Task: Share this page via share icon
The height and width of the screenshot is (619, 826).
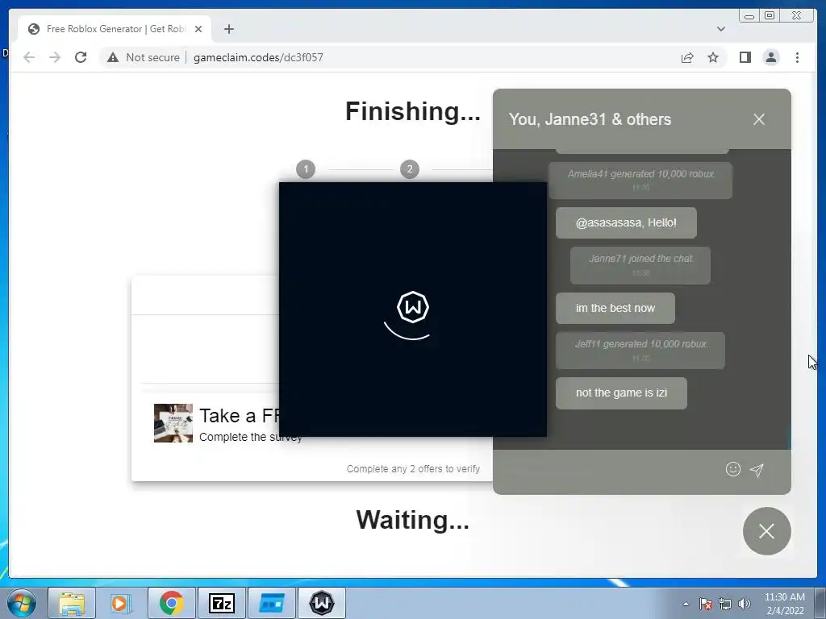Action: pos(687,57)
